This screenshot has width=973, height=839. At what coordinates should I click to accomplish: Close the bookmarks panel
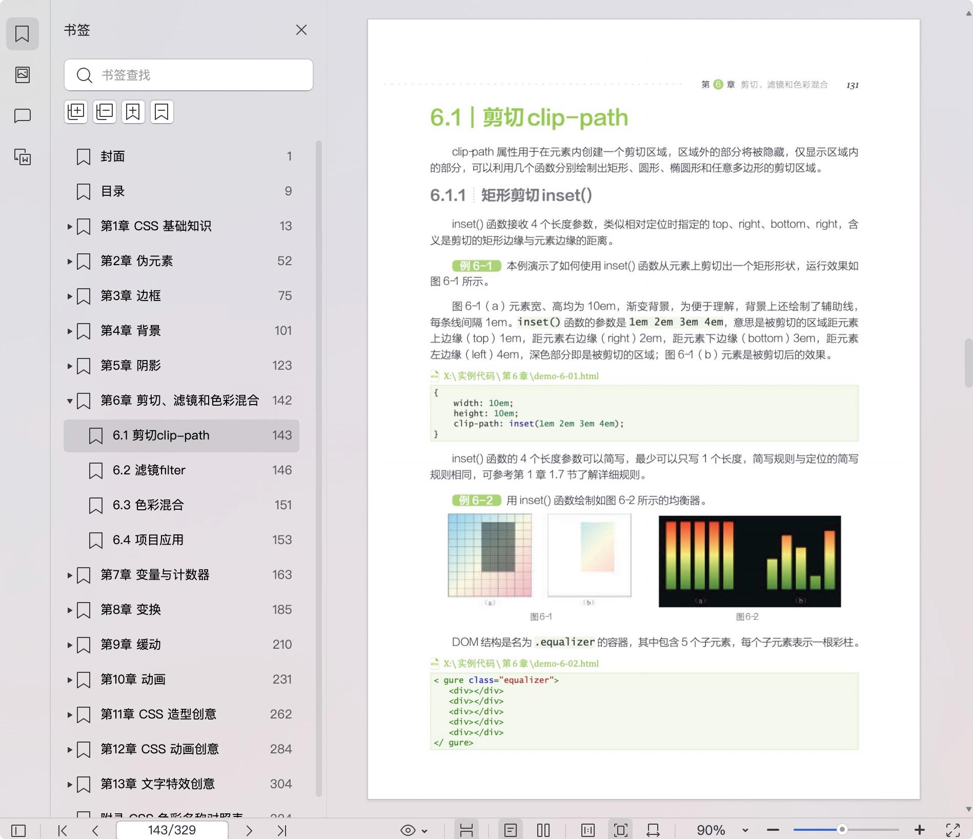coord(301,30)
